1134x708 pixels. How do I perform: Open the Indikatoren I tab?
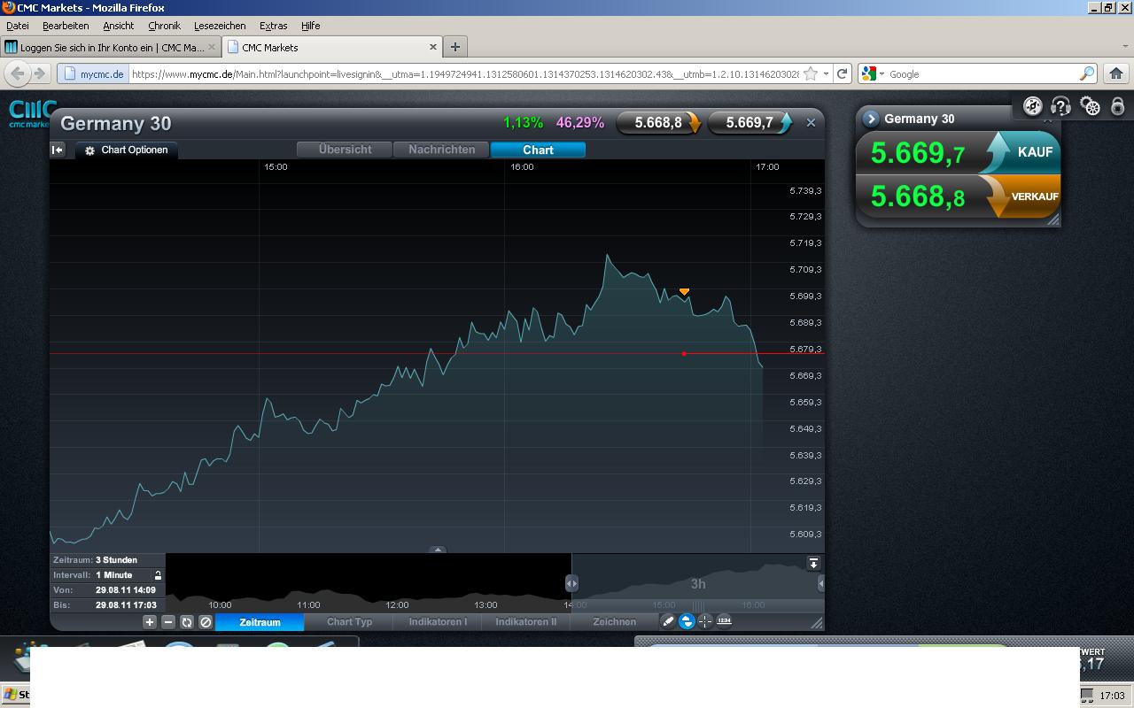(x=438, y=622)
